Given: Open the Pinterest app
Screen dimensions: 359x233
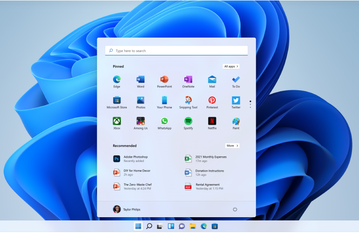Looking at the screenshot, I should pos(212,103).
